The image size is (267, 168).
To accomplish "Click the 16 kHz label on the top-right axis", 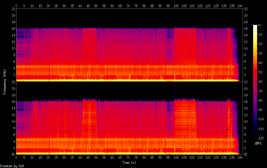I will [246, 29].
